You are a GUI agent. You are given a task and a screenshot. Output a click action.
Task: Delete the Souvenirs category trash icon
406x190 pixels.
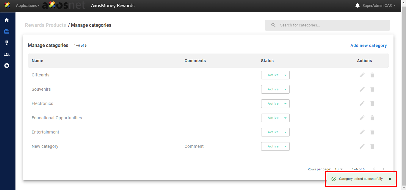coord(372,89)
